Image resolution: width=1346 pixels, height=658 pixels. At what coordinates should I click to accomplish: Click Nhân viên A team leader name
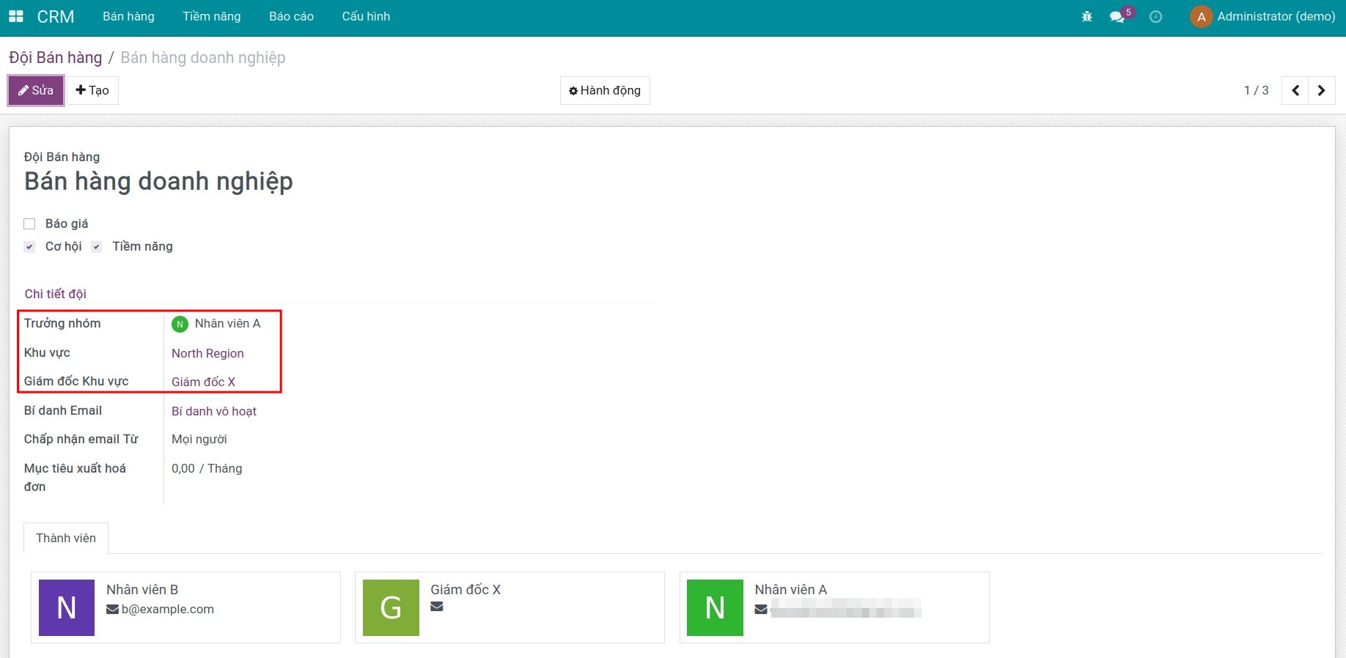pos(227,323)
